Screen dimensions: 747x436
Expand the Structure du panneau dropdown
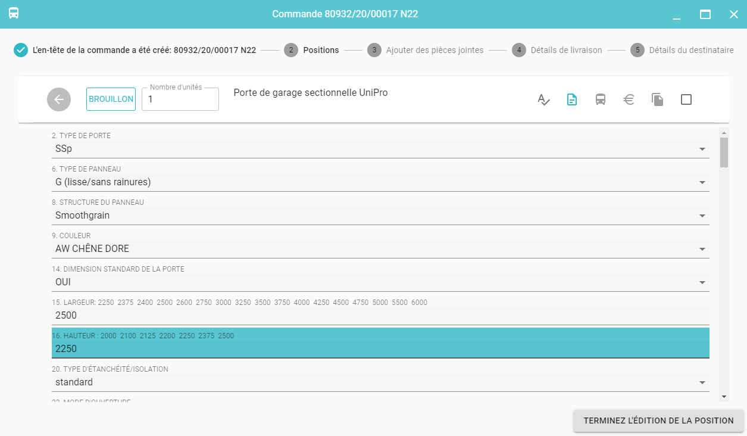pyautogui.click(x=702, y=216)
